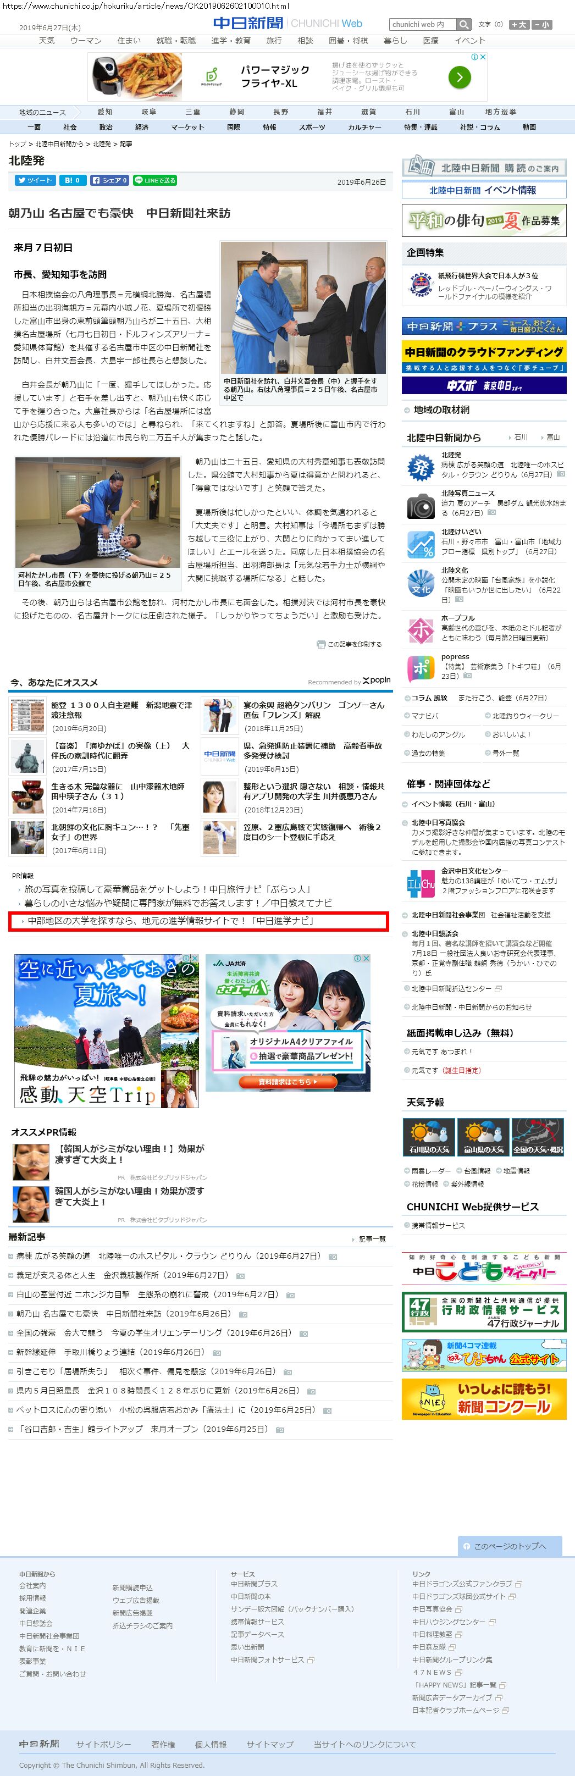
Task: Send the article with the LINEで送る button
Action: click(155, 180)
